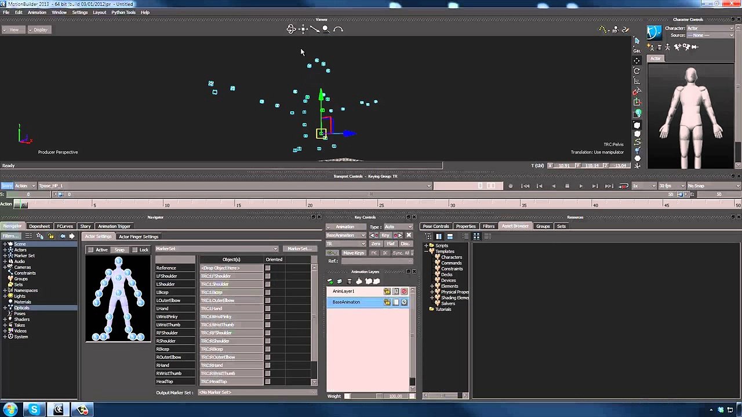Toggle loop playback
742x417 pixels.
pyautogui.click(x=624, y=186)
